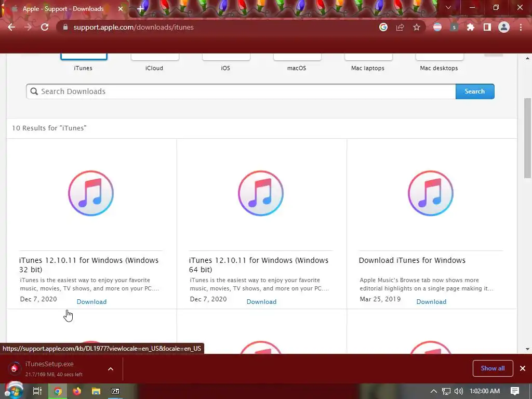
Task: Open the tab search chevron
Action: tap(448, 7)
